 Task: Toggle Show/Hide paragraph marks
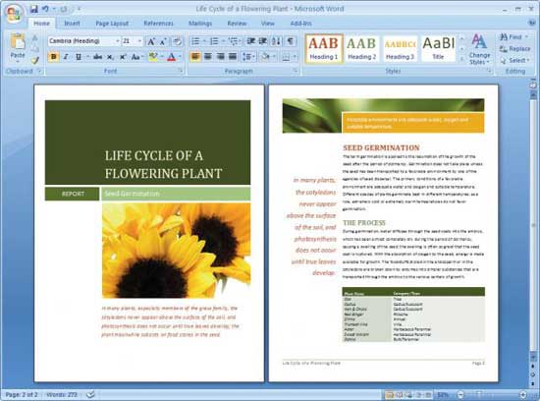[291, 41]
